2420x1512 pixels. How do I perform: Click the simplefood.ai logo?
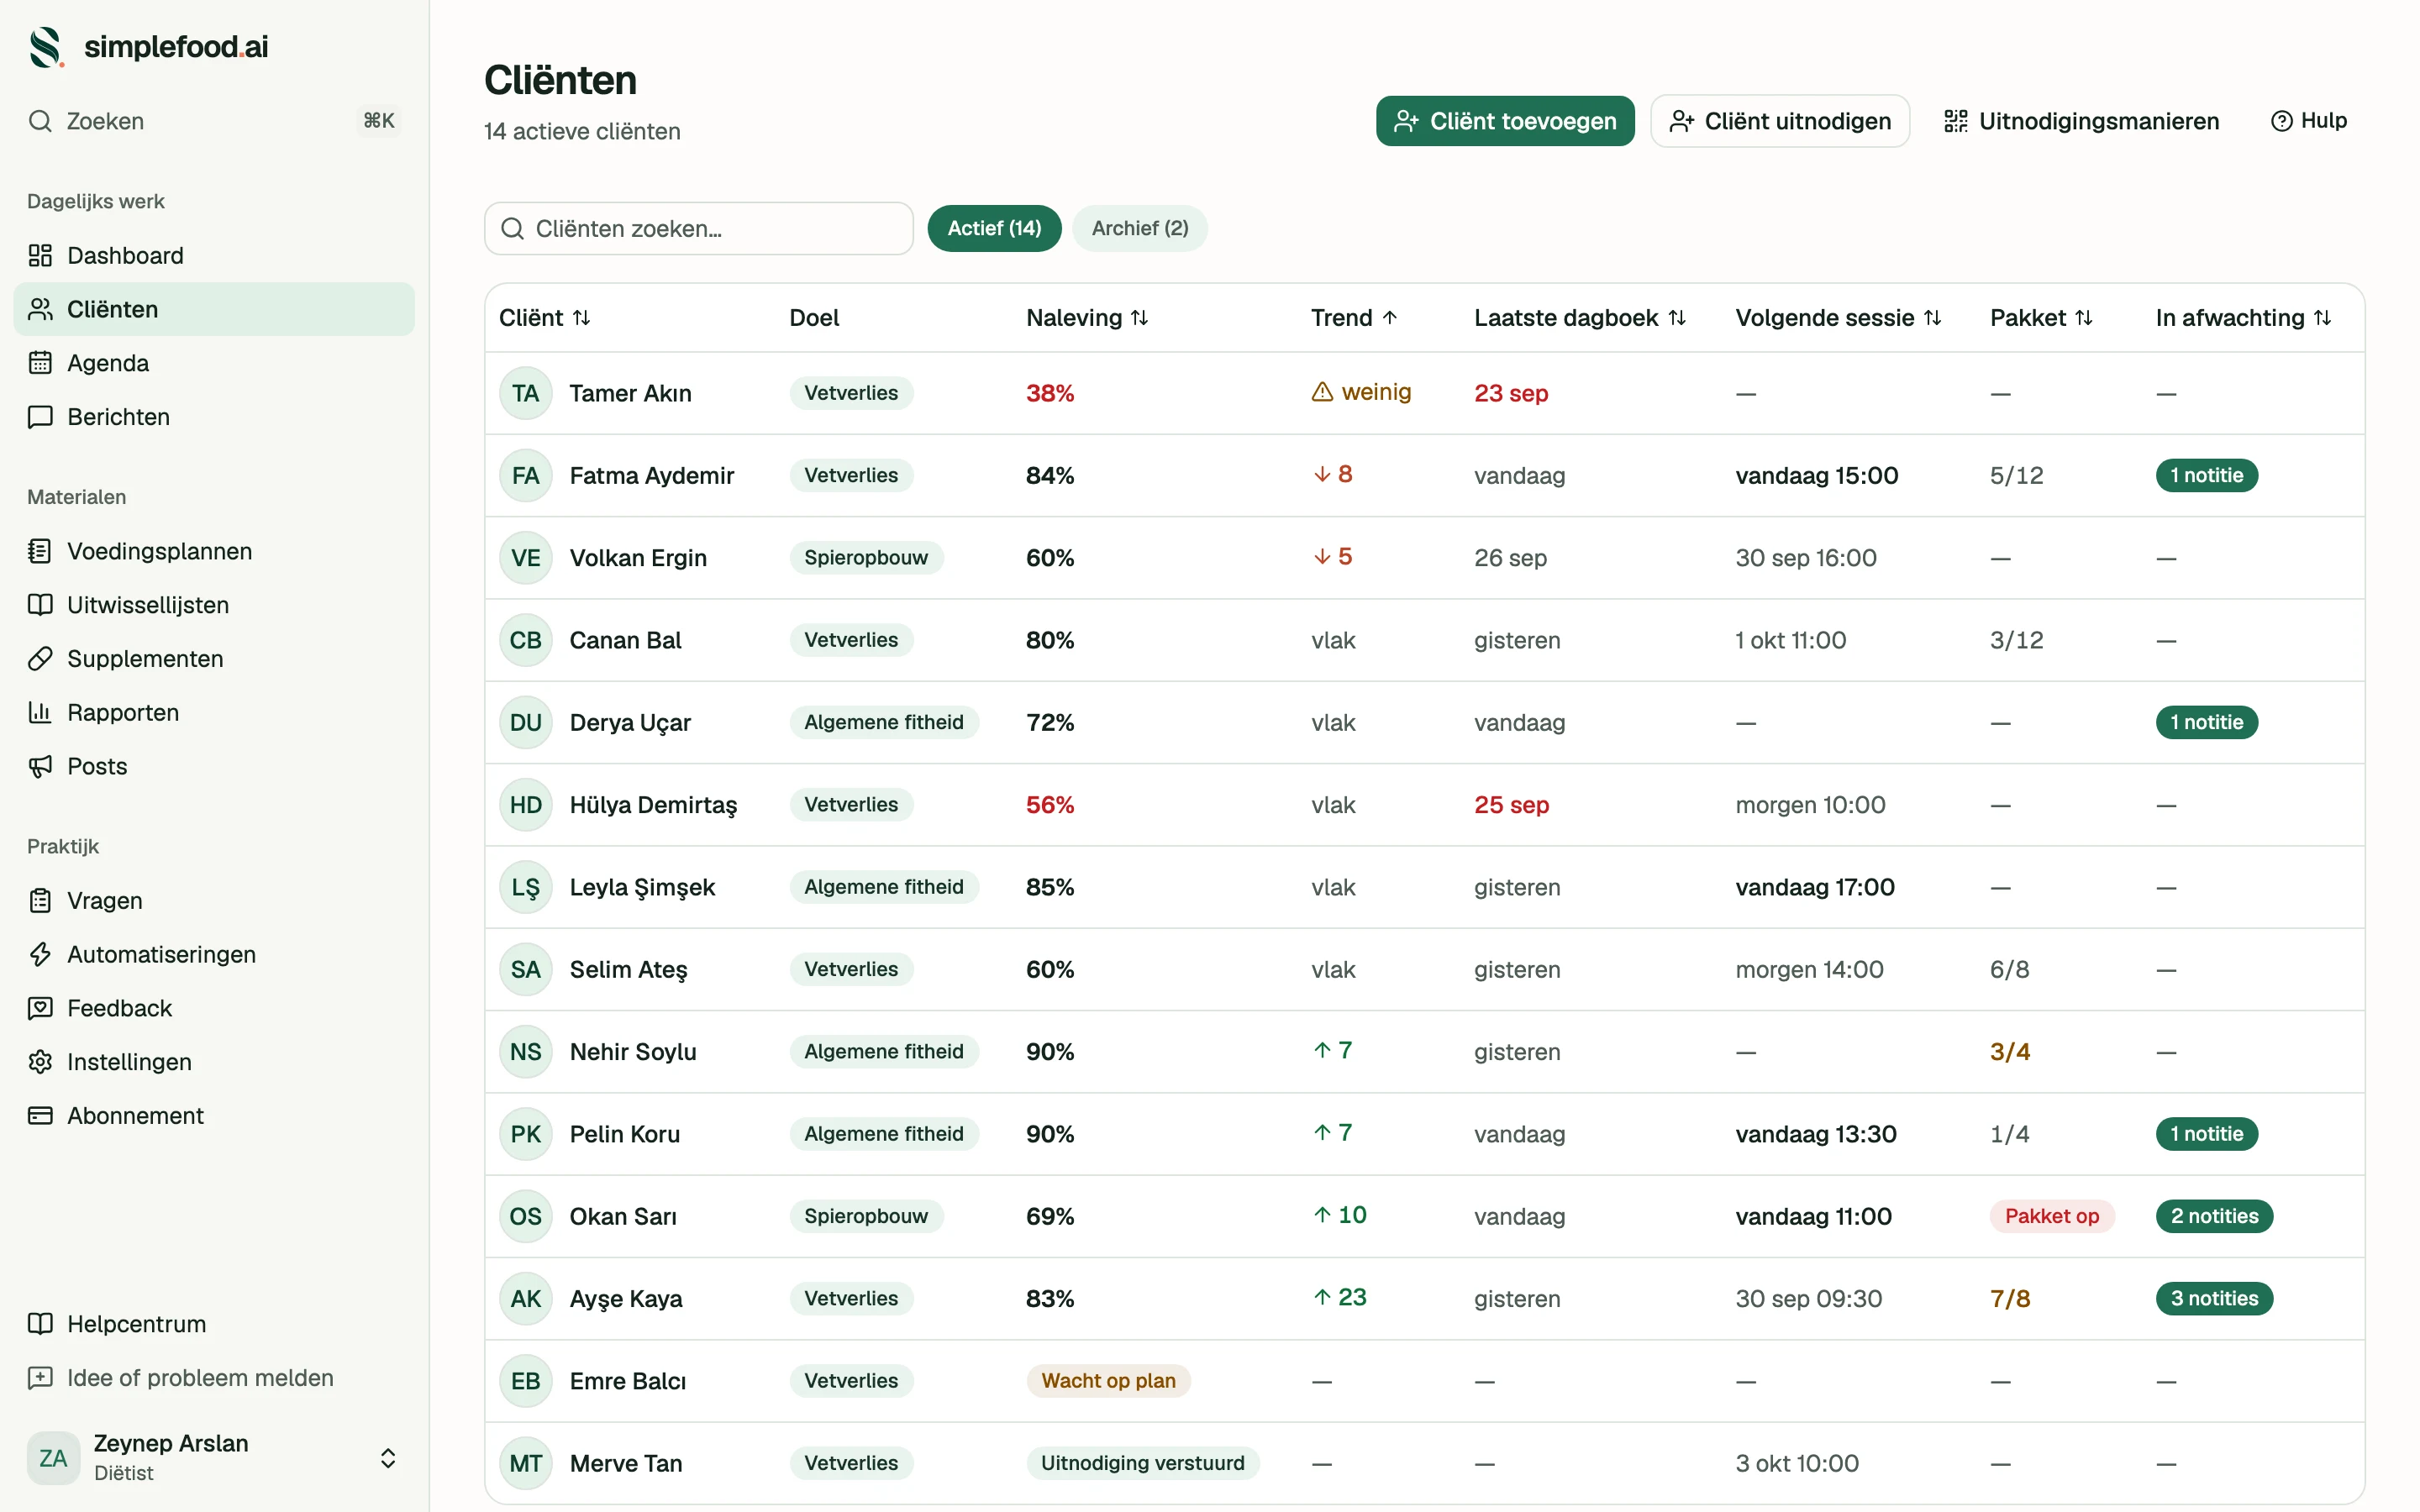click(x=148, y=47)
